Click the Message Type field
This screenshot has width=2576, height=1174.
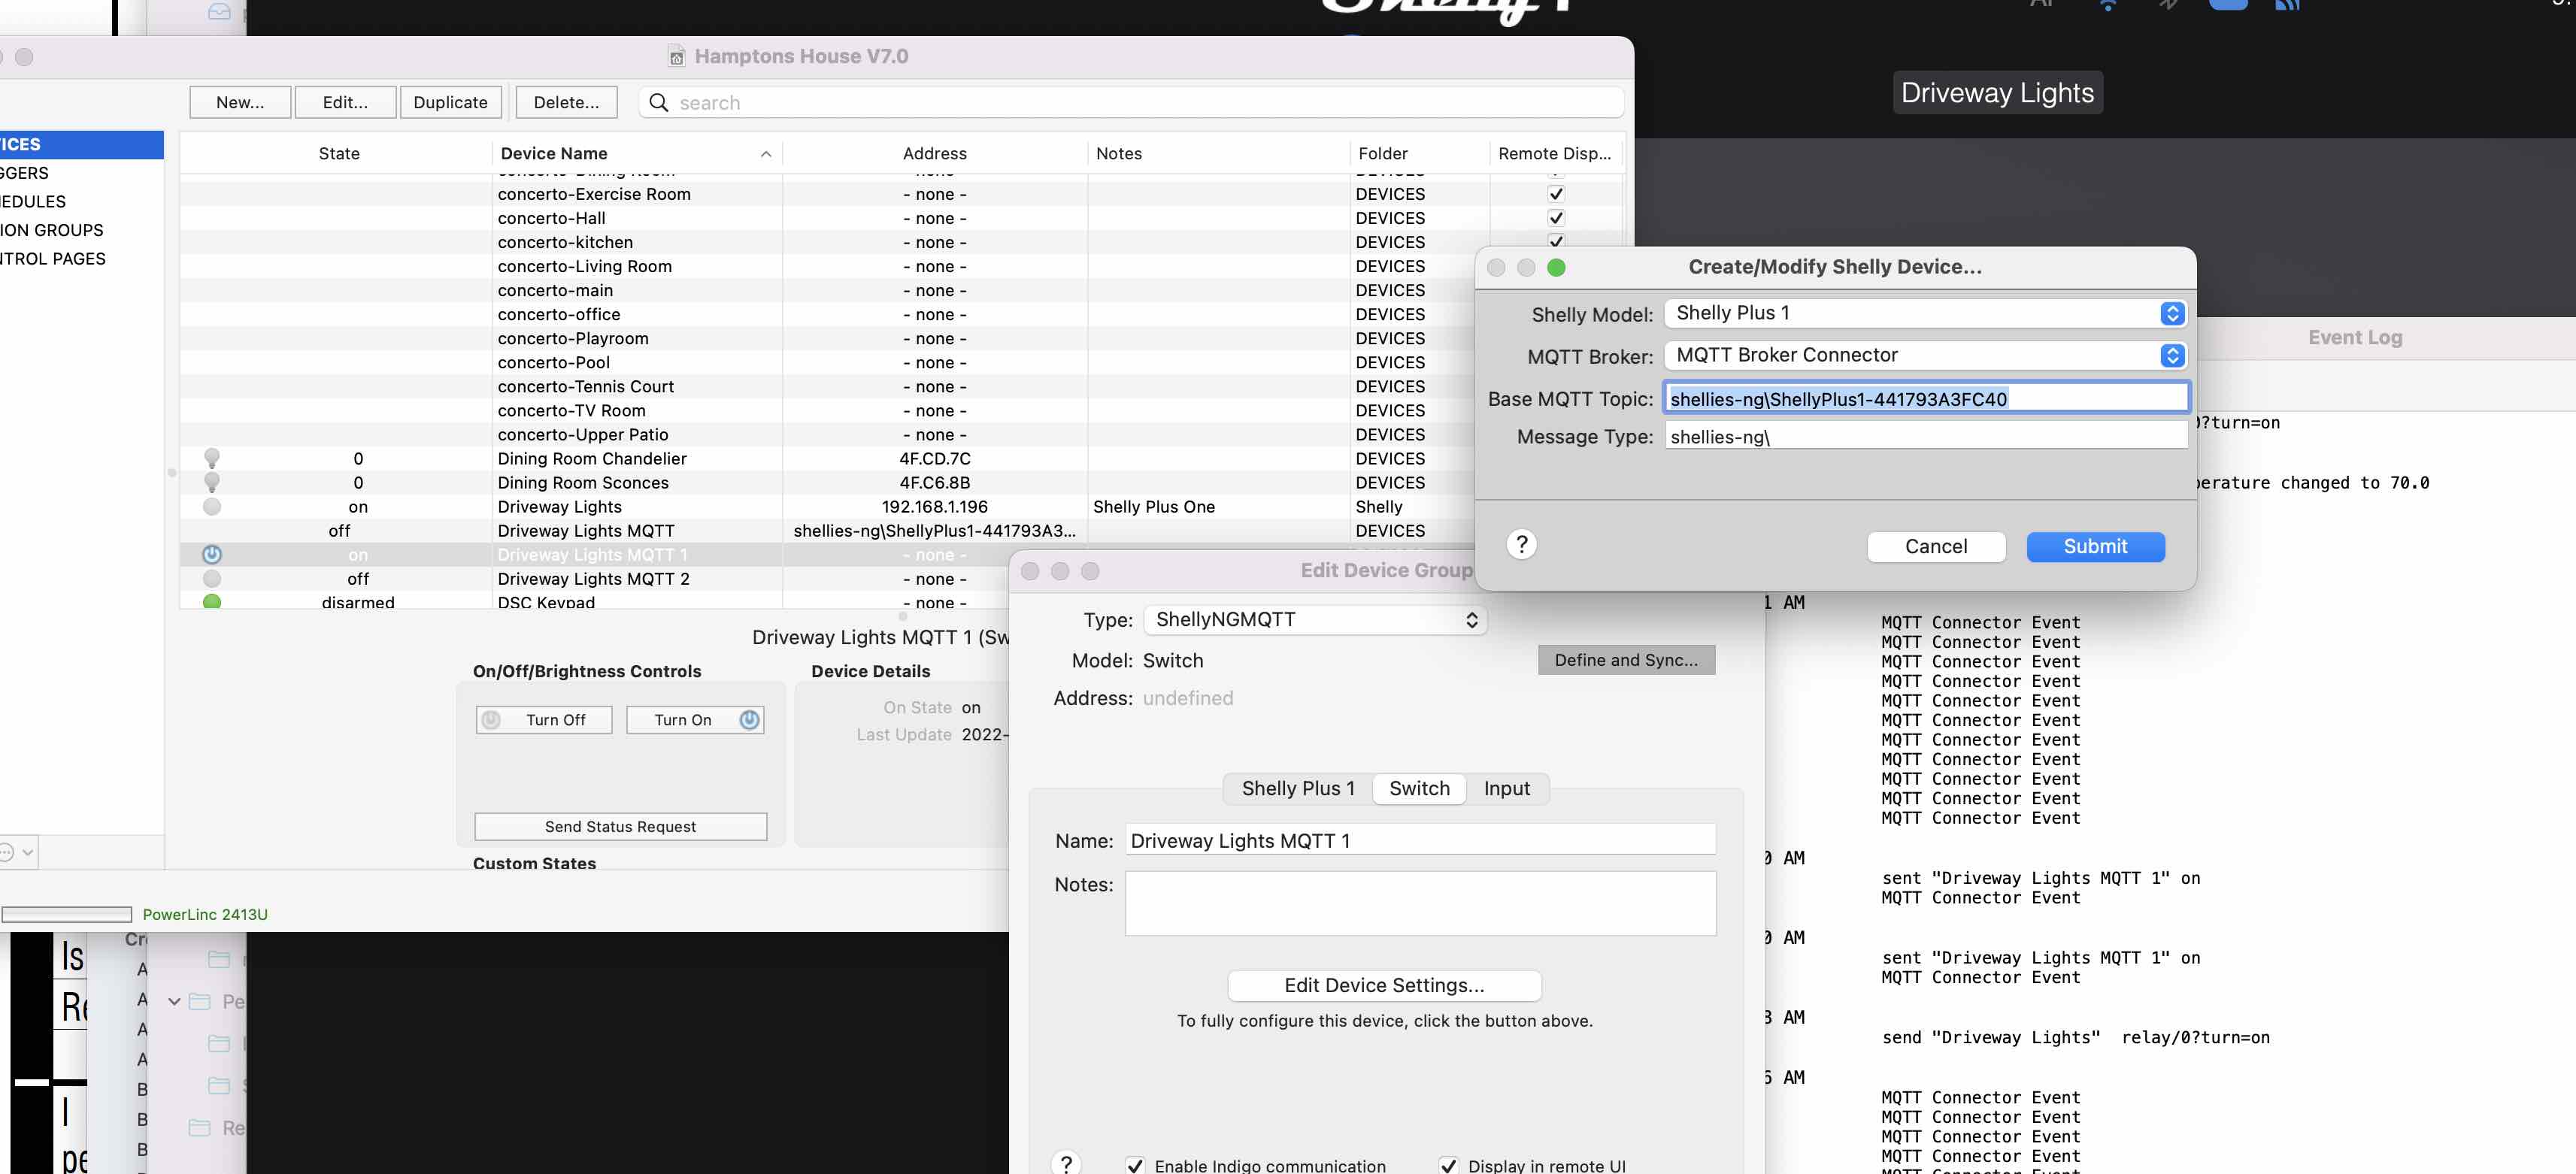point(1926,437)
